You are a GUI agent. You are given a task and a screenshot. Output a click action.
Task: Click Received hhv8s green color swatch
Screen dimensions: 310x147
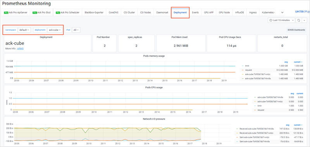pyautogui.click(x=237, y=129)
